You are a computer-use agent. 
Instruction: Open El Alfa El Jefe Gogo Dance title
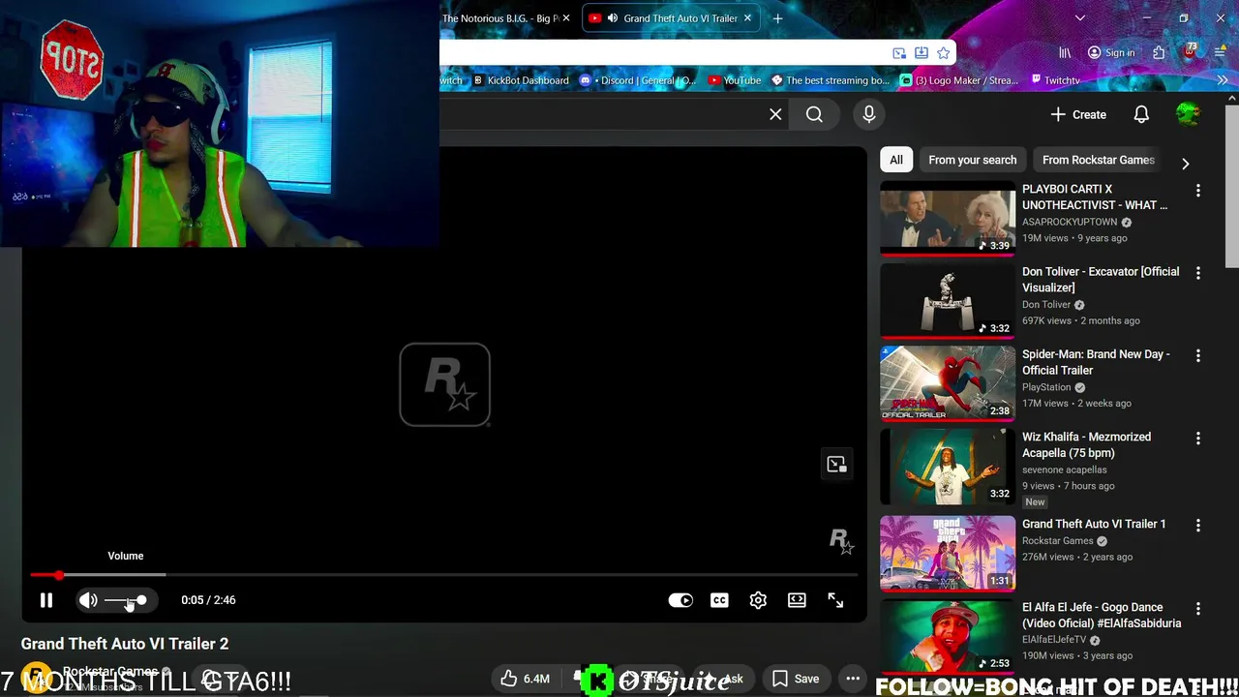pos(1102,615)
